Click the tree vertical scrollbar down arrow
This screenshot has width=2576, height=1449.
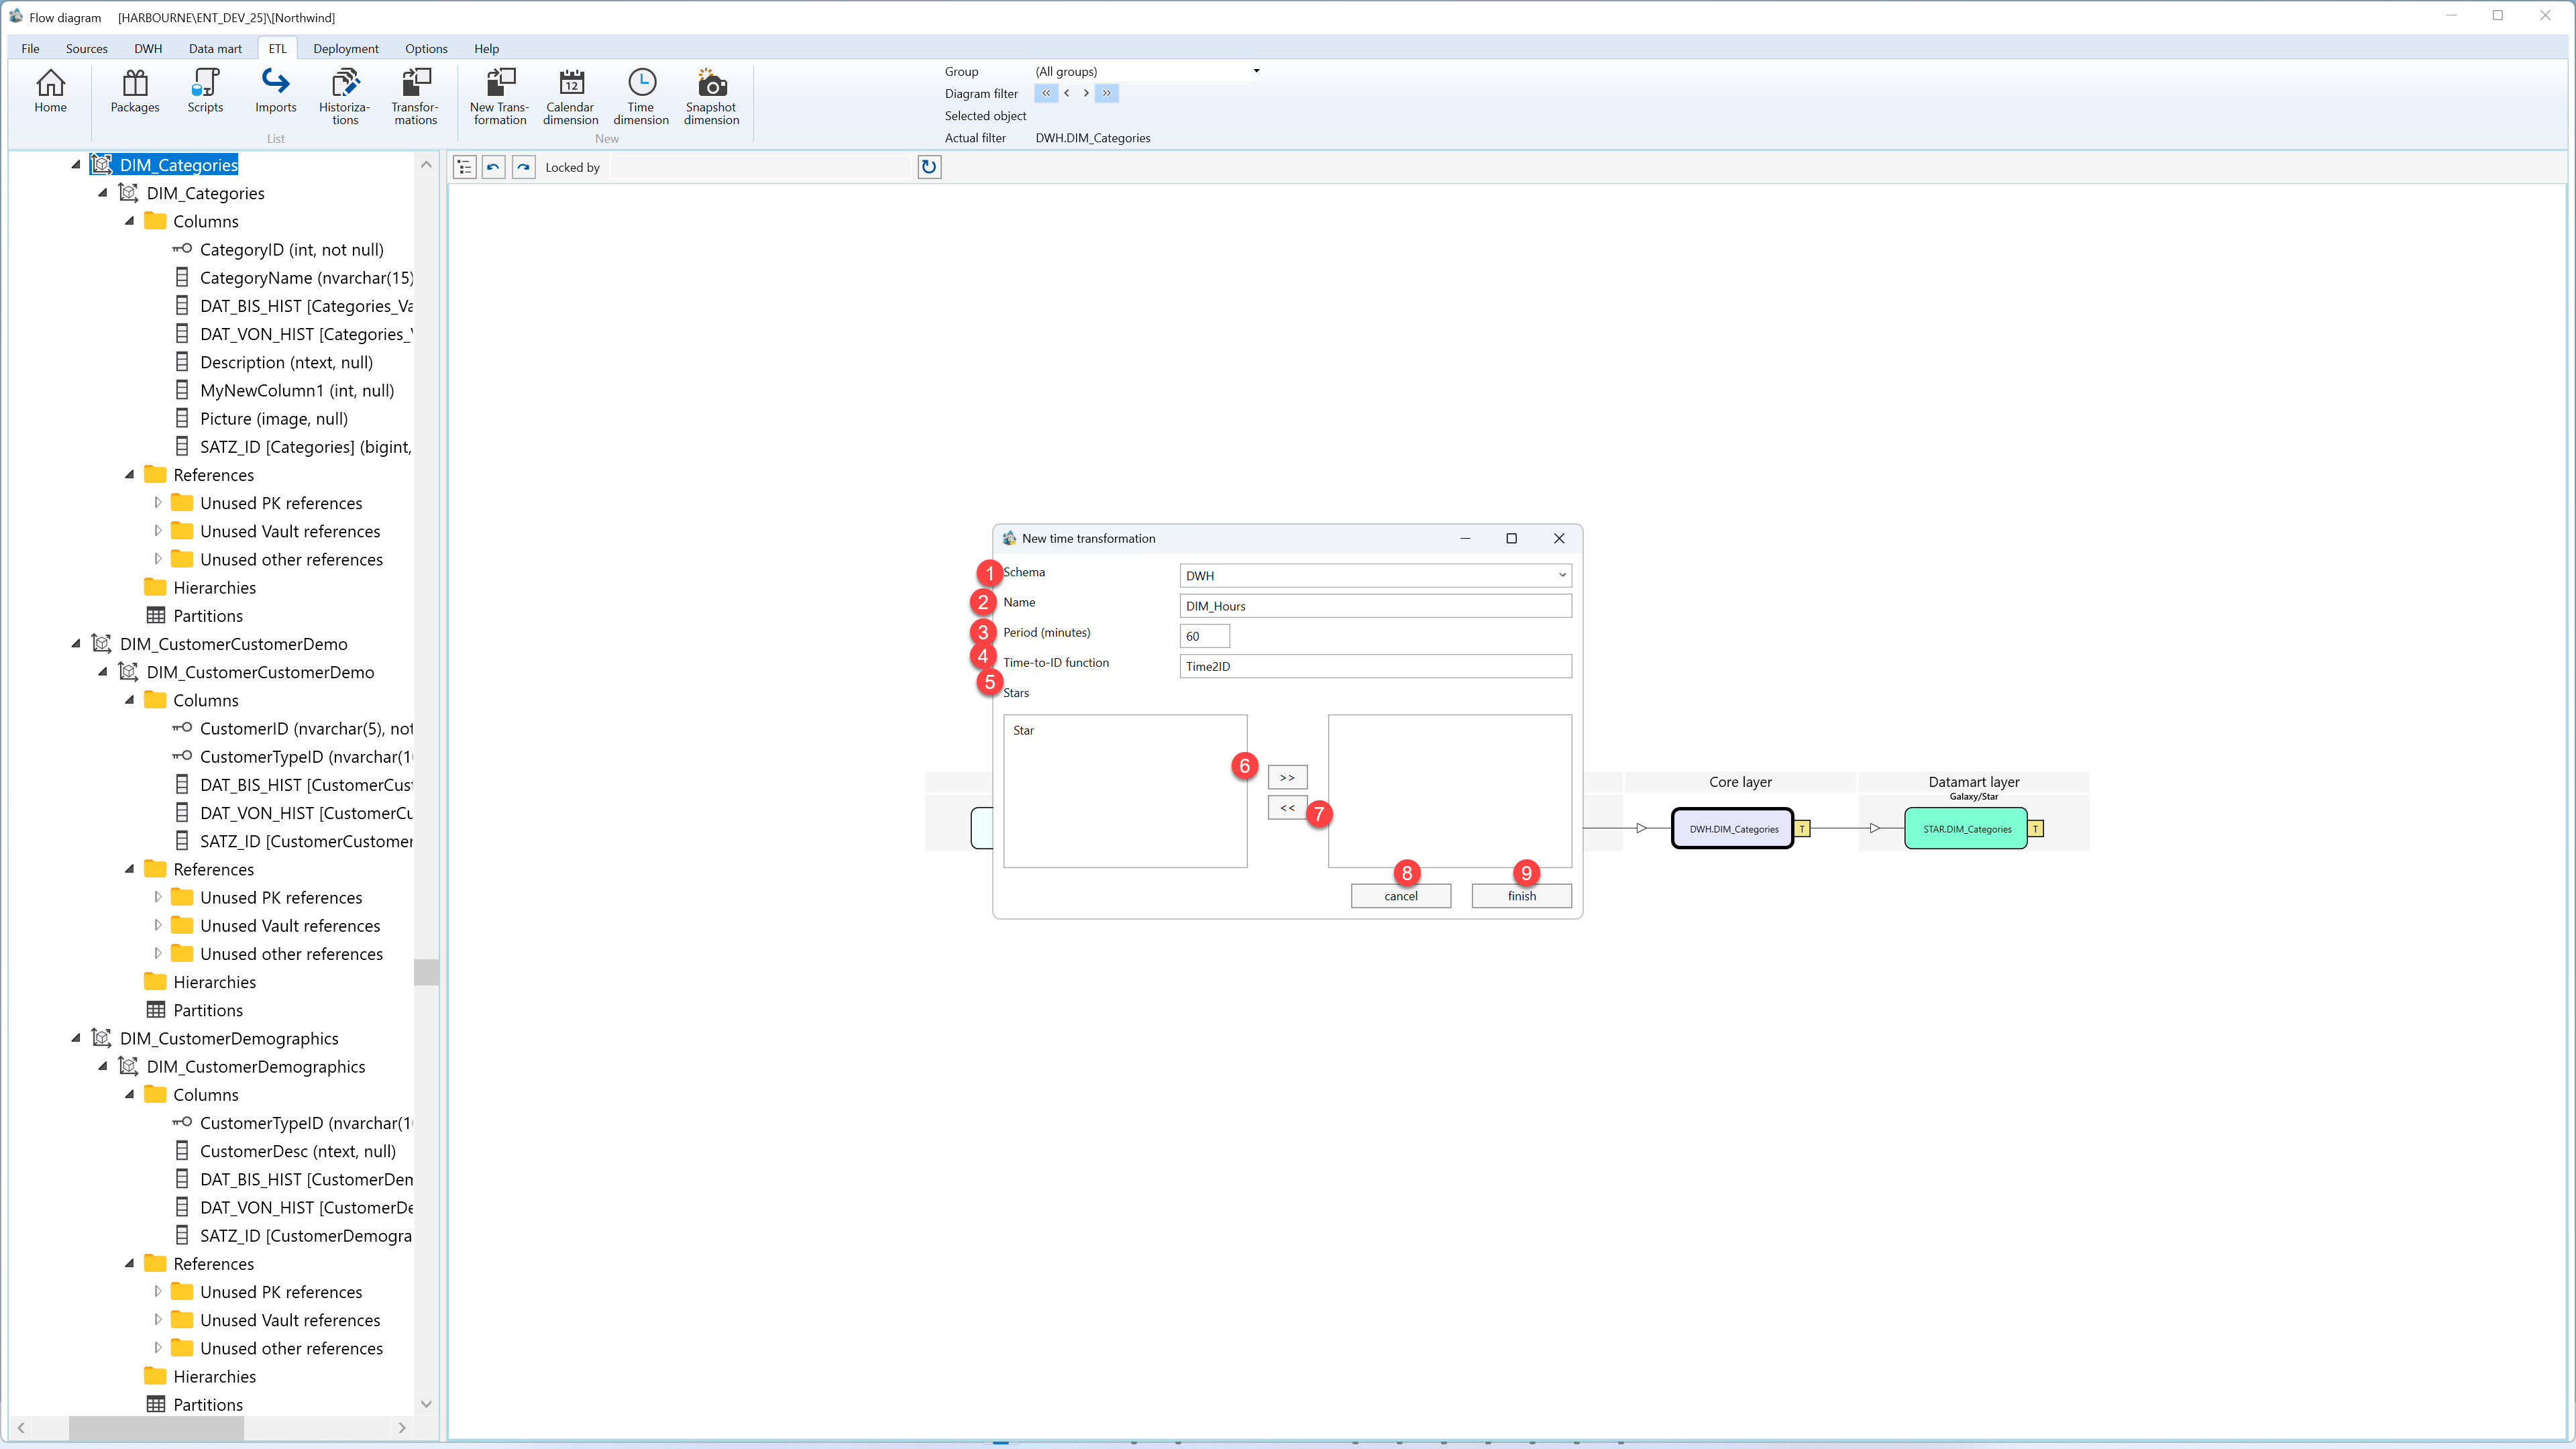point(426,1404)
